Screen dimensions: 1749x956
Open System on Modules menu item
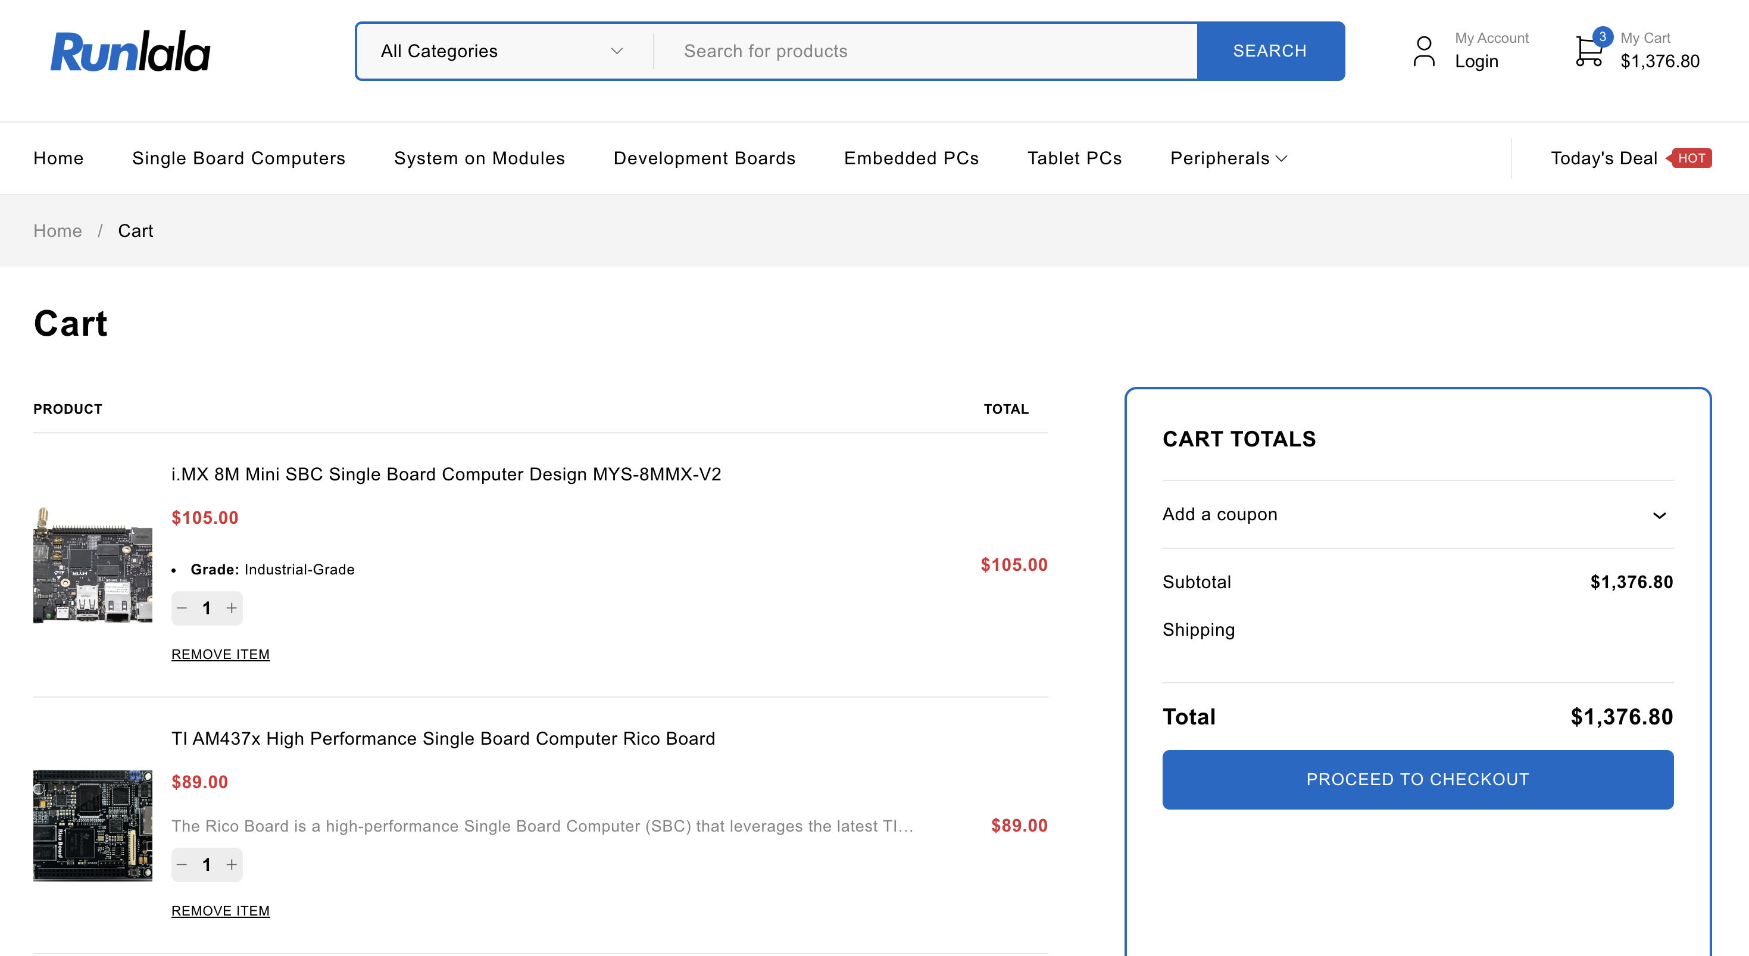(479, 158)
